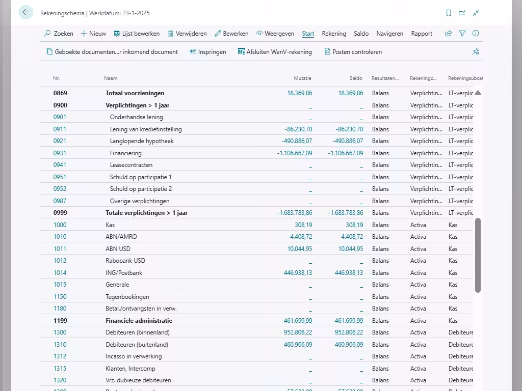This screenshot has height=391, width=522.
Task: Open the Rekening menu
Action: (x=334, y=34)
